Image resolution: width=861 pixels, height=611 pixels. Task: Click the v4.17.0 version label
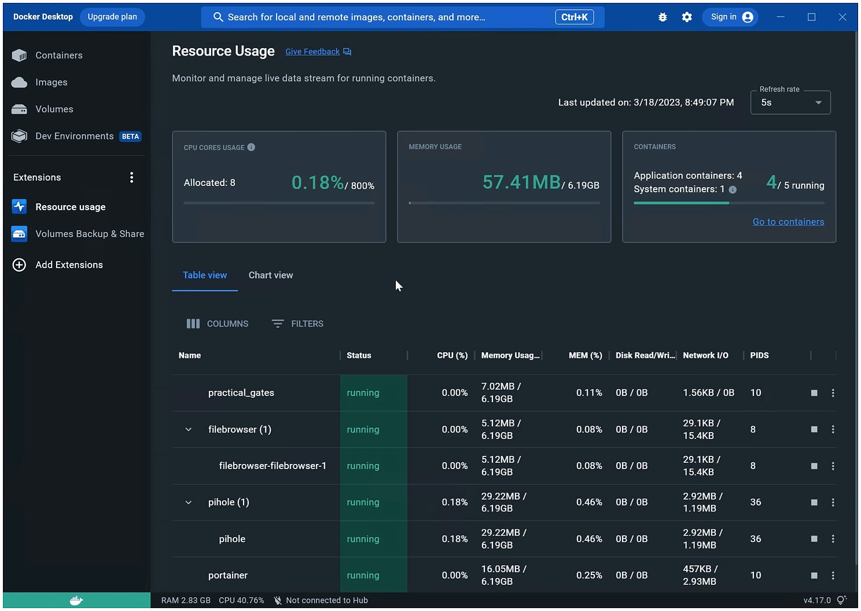click(817, 601)
